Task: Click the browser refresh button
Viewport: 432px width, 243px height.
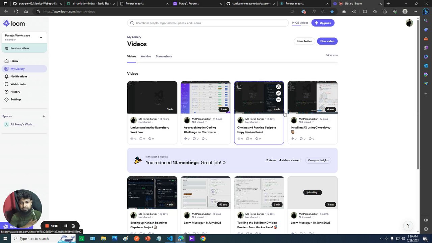Action: point(16,11)
